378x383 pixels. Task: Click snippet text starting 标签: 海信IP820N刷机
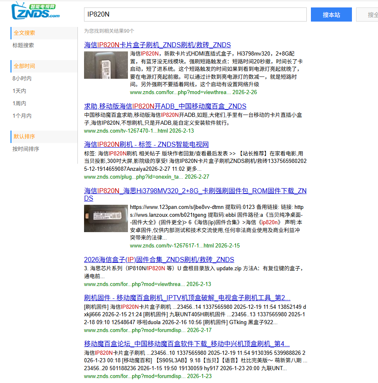click(x=195, y=161)
